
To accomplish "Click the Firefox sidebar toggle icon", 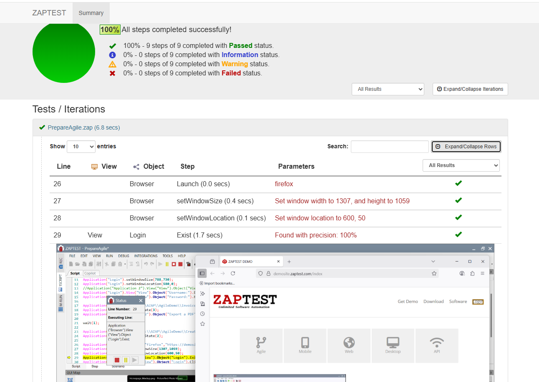I will [202, 273].
